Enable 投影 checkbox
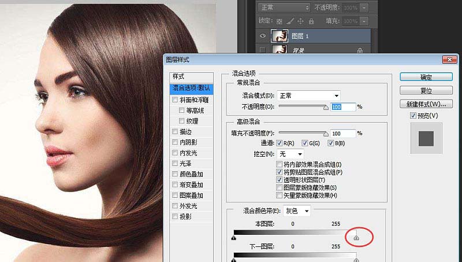This screenshot has width=462, height=262. (175, 216)
